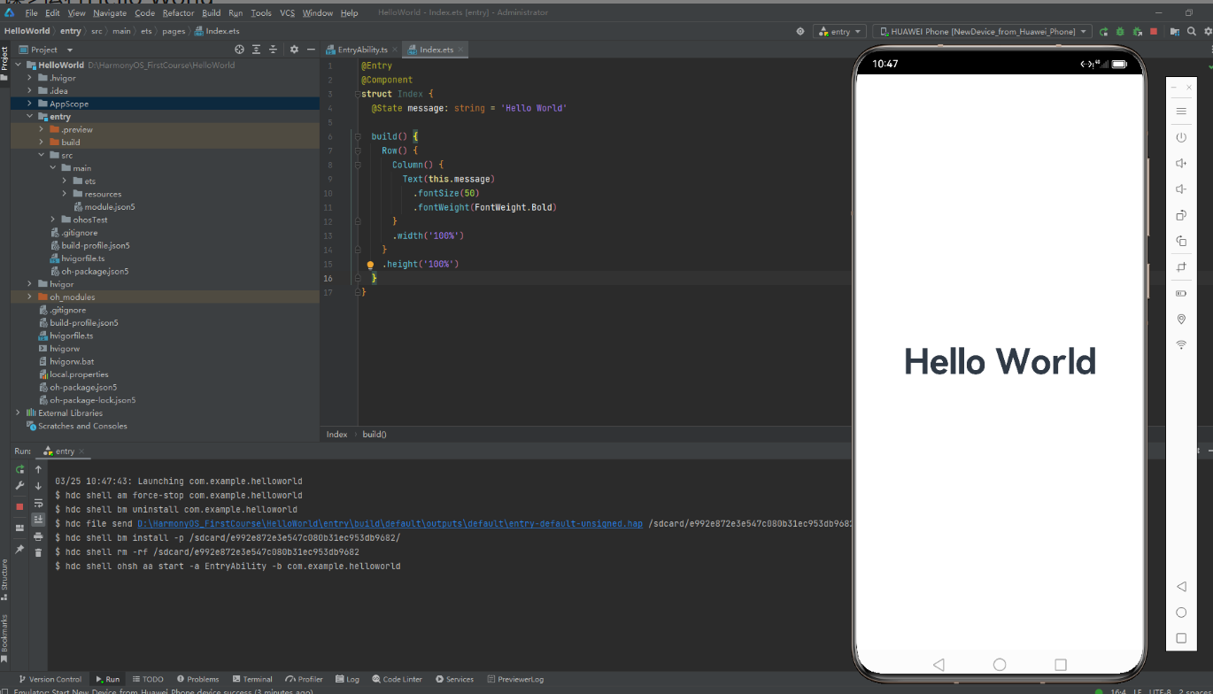Viewport: 1213px width, 694px height.
Task: Tap phone Home circle button
Action: point(1000,664)
